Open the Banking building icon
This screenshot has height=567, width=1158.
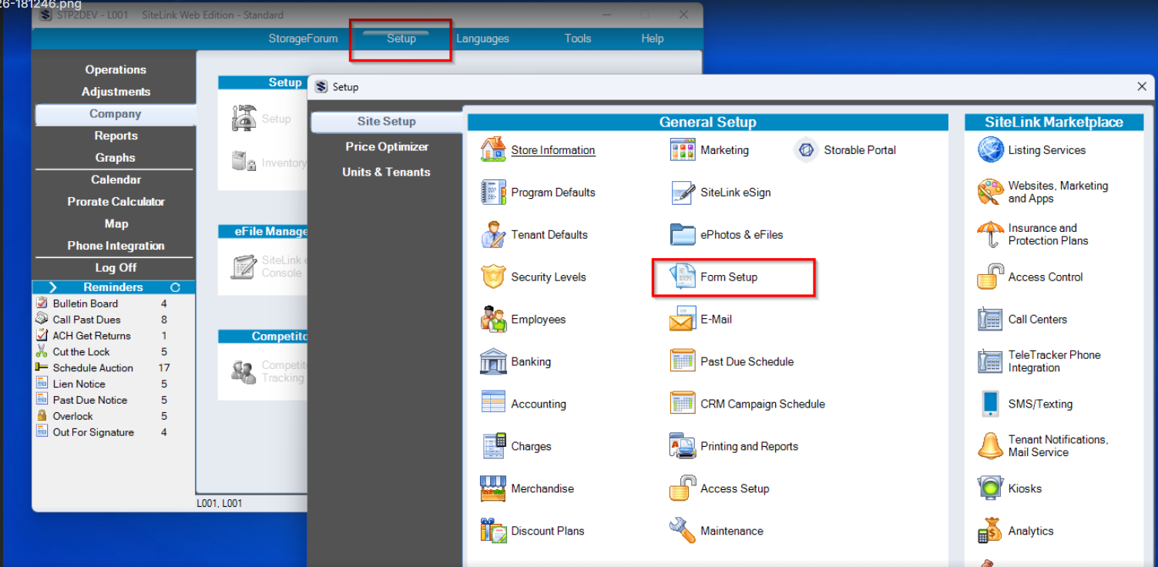[493, 361]
